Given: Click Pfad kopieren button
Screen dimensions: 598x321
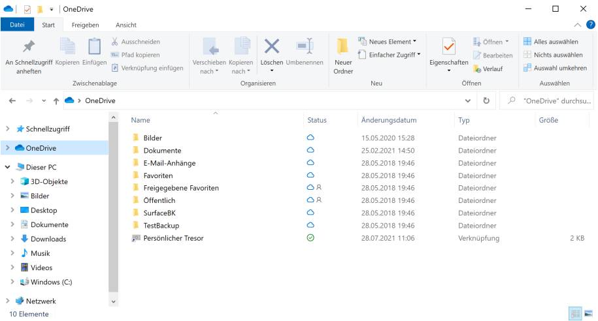Looking at the screenshot, I should (x=136, y=55).
